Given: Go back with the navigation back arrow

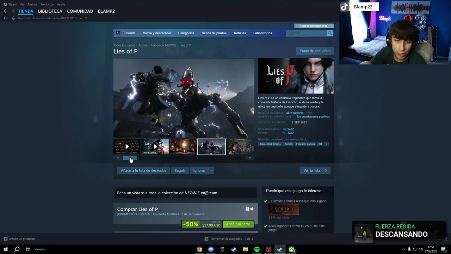Looking at the screenshot, I should (5, 11).
